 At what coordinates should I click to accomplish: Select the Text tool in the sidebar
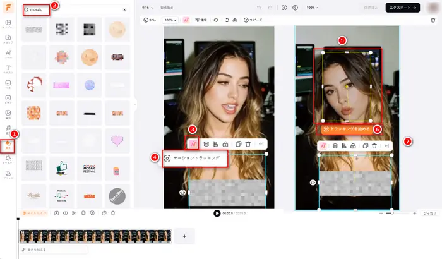tap(8, 69)
